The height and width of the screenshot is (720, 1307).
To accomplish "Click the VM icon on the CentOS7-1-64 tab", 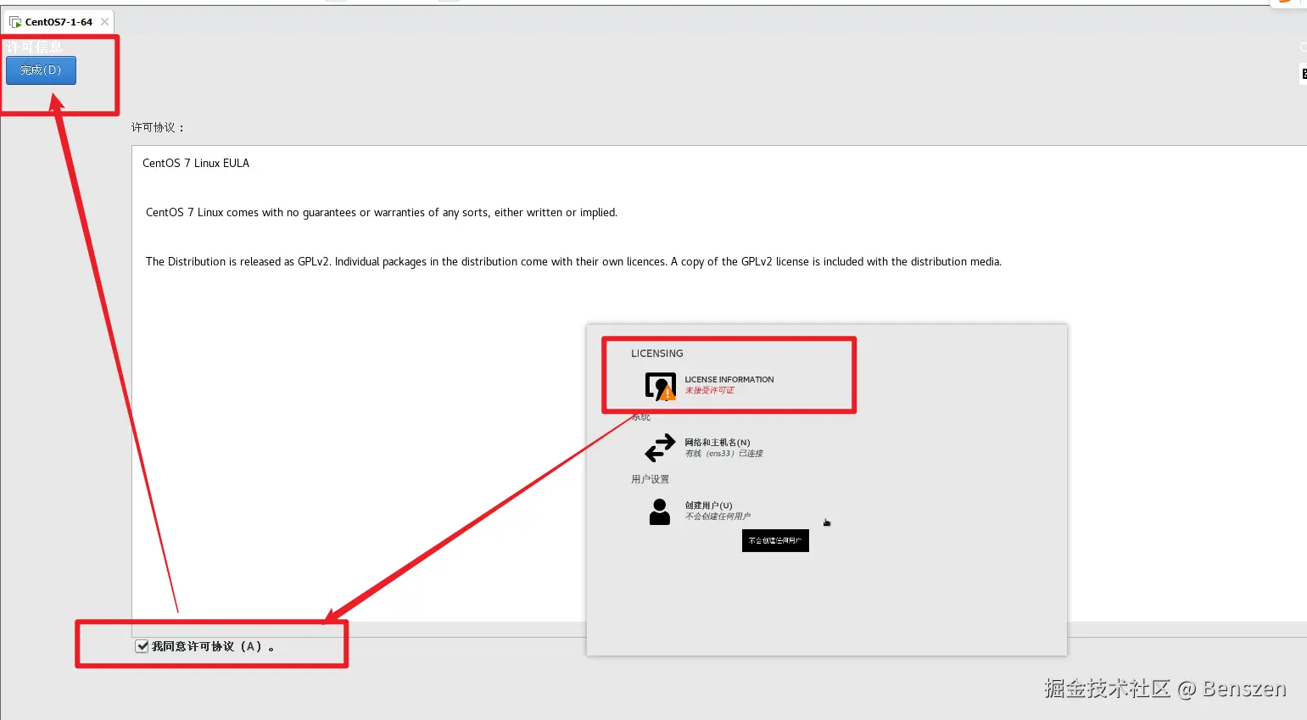I will (15, 22).
